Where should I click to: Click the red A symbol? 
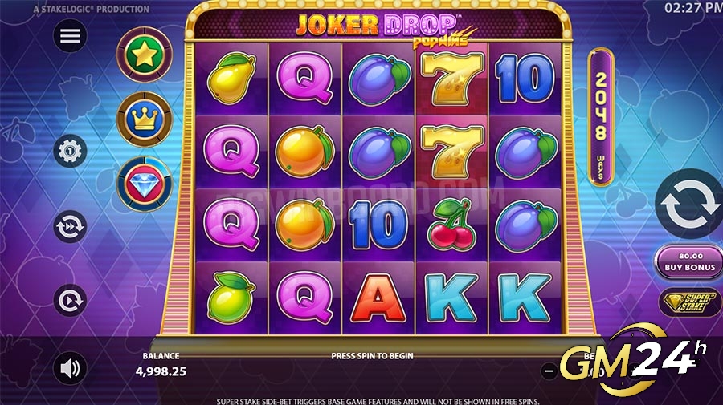(x=378, y=298)
